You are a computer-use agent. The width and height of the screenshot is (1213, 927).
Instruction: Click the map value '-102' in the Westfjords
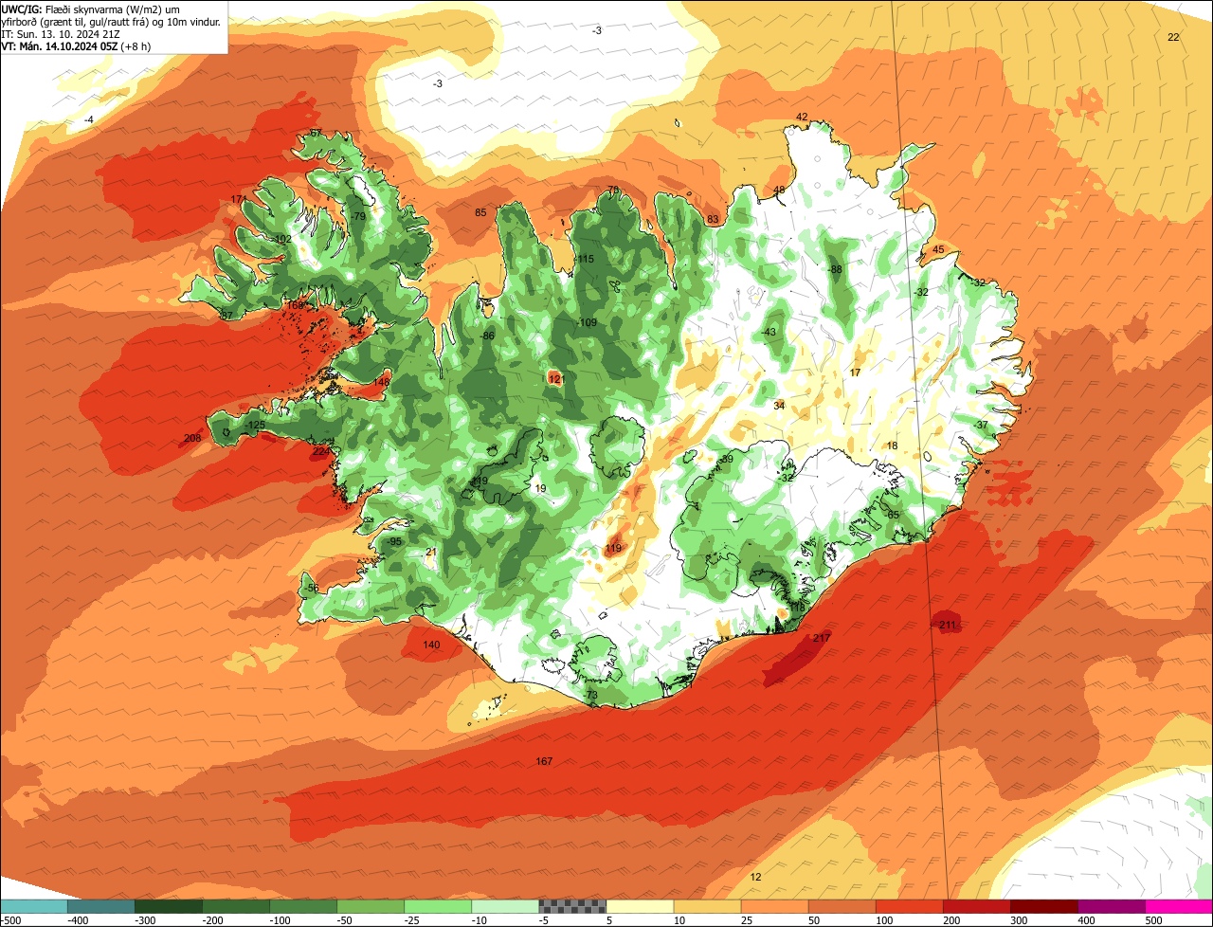pos(281,239)
